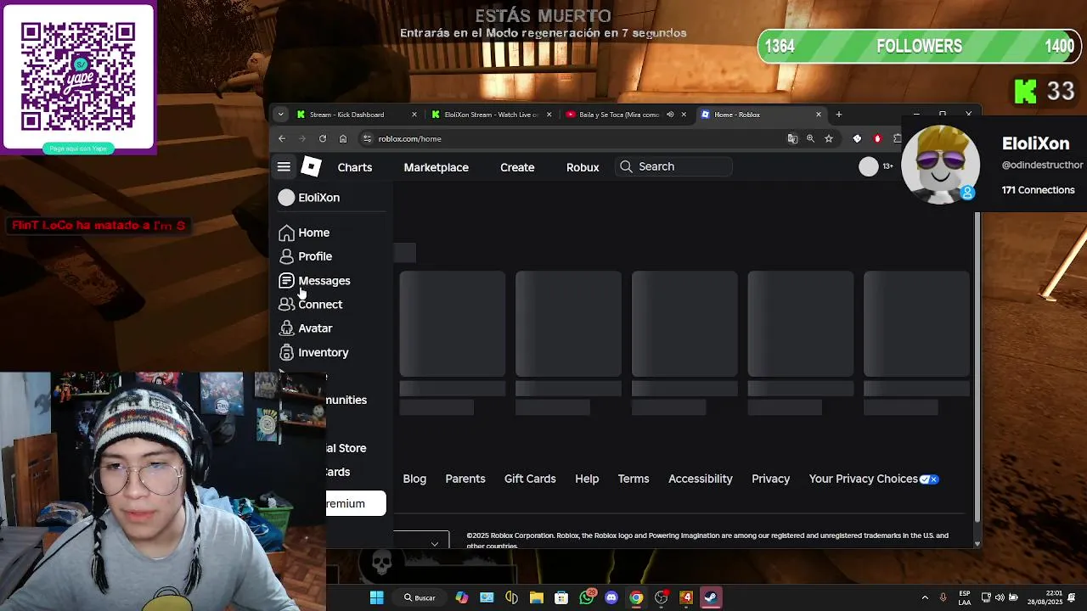Reload the Roblox page
1087x611 pixels.
pos(323,138)
